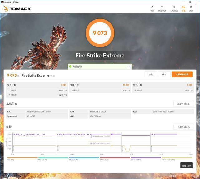
Task: Click the green check mark in the valid score banner
Action: [70, 66]
